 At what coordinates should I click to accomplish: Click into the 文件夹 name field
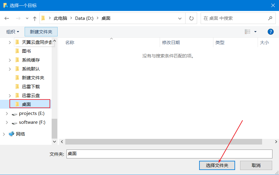[x=169, y=154]
